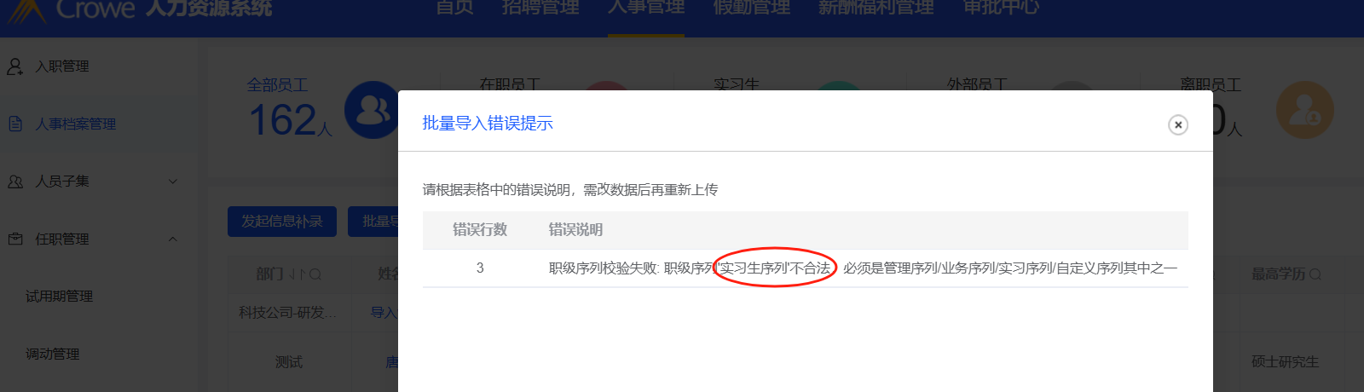
Task: Collapse the 任职管理 section chevron
Action: [x=173, y=239]
